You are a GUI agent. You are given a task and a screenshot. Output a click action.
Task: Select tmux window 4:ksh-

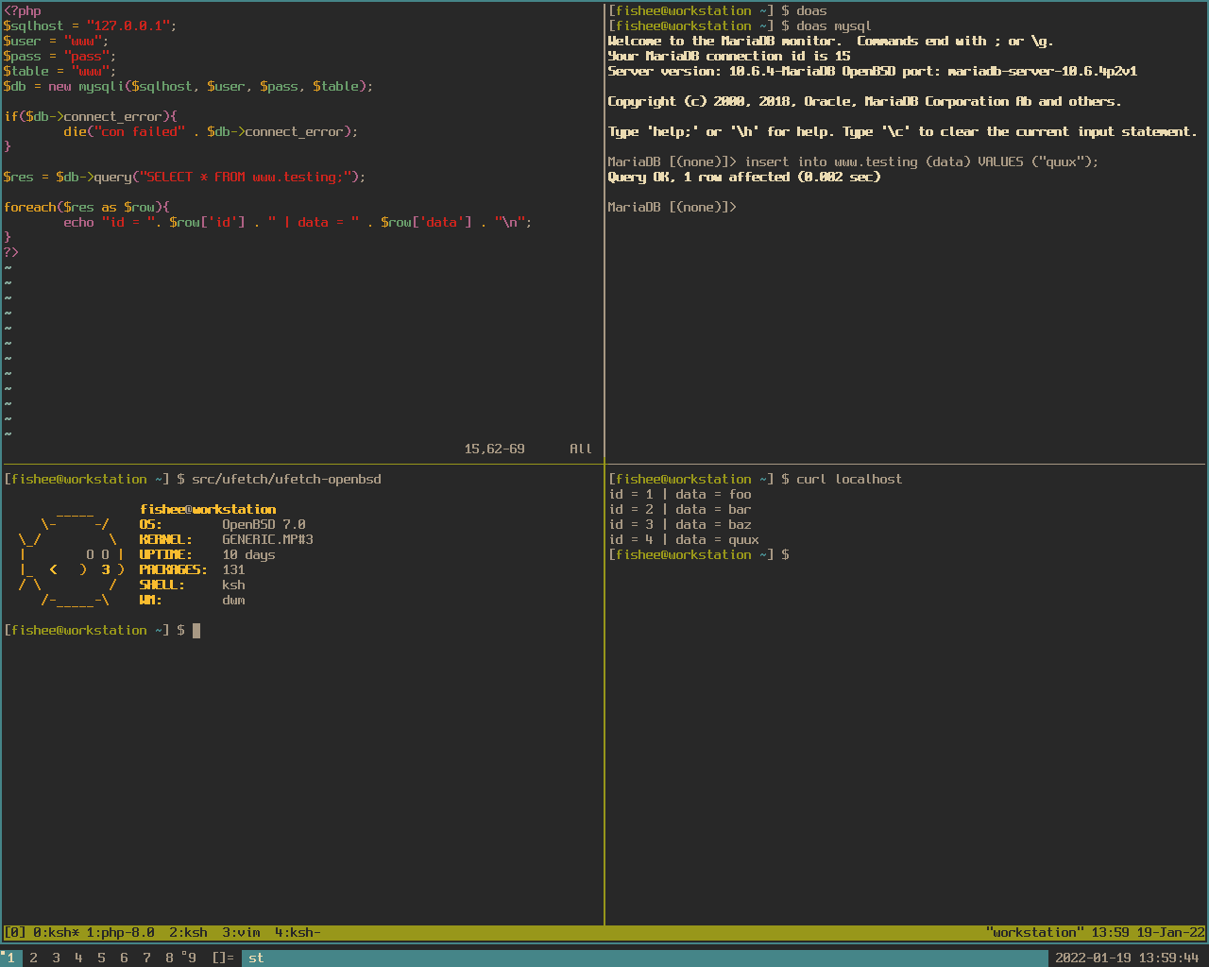tap(298, 933)
